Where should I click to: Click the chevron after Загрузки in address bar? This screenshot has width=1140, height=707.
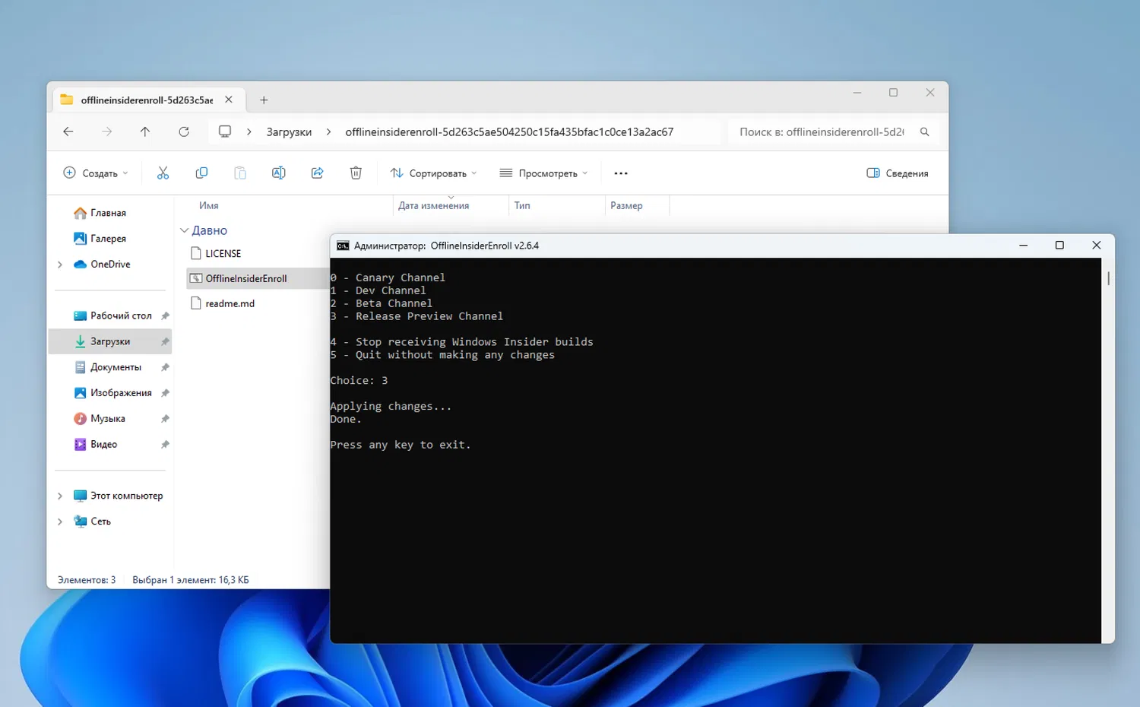pos(328,132)
